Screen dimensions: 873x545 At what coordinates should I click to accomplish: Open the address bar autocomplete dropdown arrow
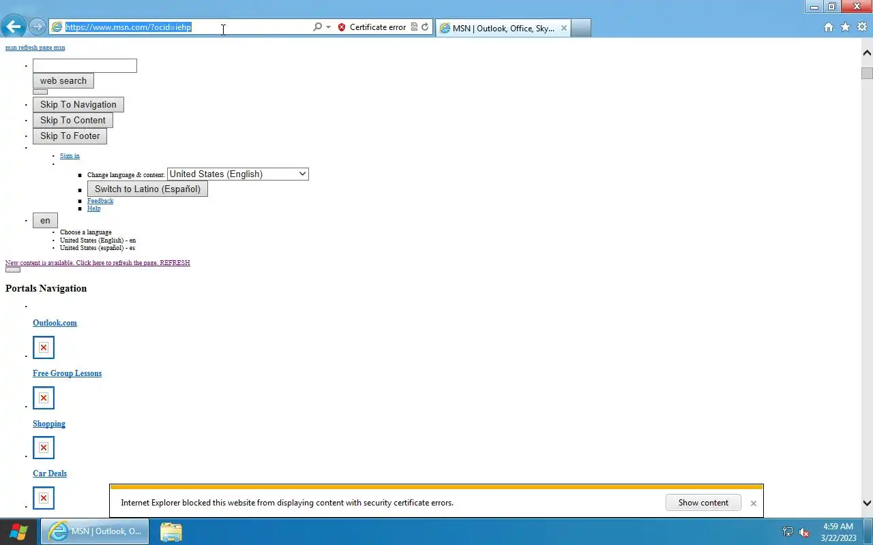328,27
